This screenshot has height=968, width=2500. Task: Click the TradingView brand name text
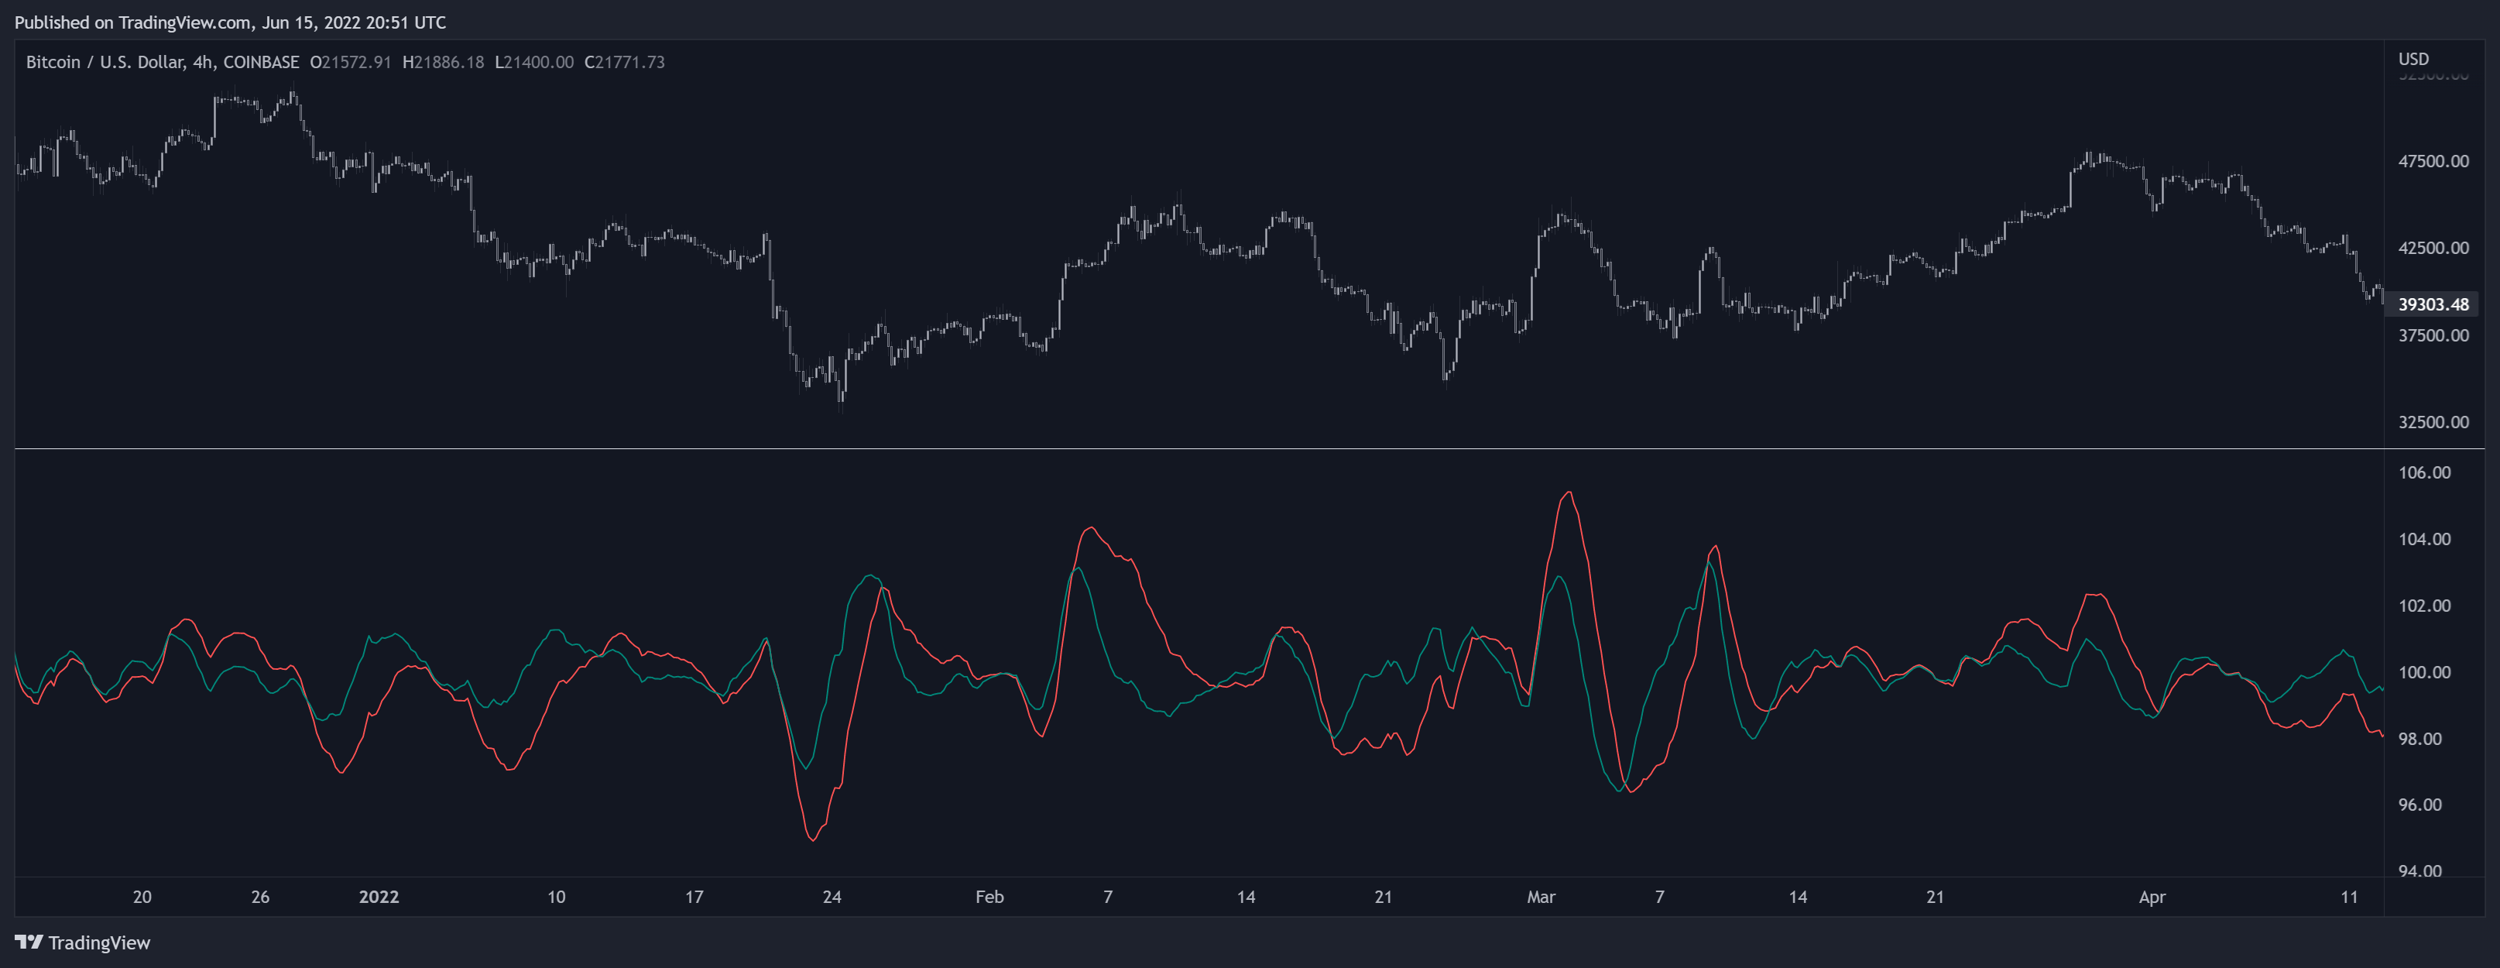pos(99,942)
